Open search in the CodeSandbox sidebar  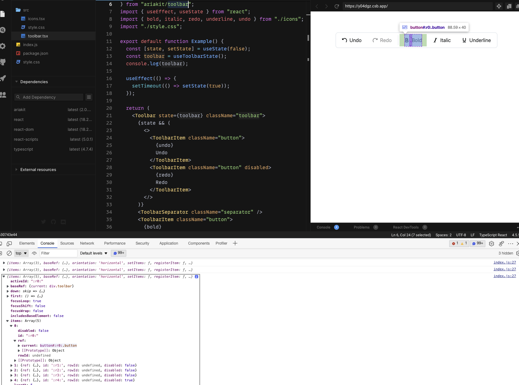click(3, 30)
